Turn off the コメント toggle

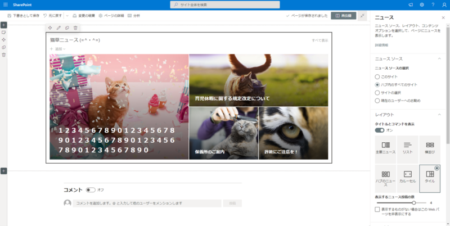click(91, 190)
